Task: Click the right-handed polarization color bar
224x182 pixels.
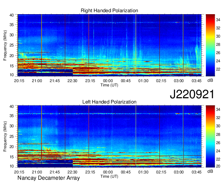Action: pyautogui.click(x=210, y=45)
